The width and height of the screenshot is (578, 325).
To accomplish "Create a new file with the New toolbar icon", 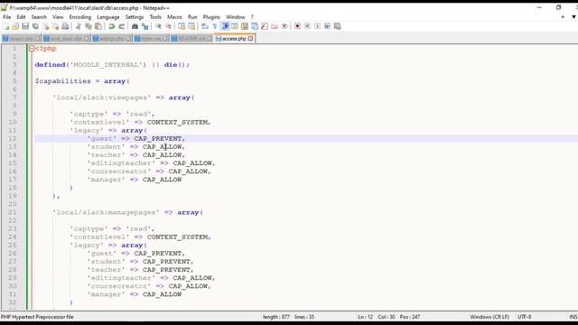I will pos(6,26).
